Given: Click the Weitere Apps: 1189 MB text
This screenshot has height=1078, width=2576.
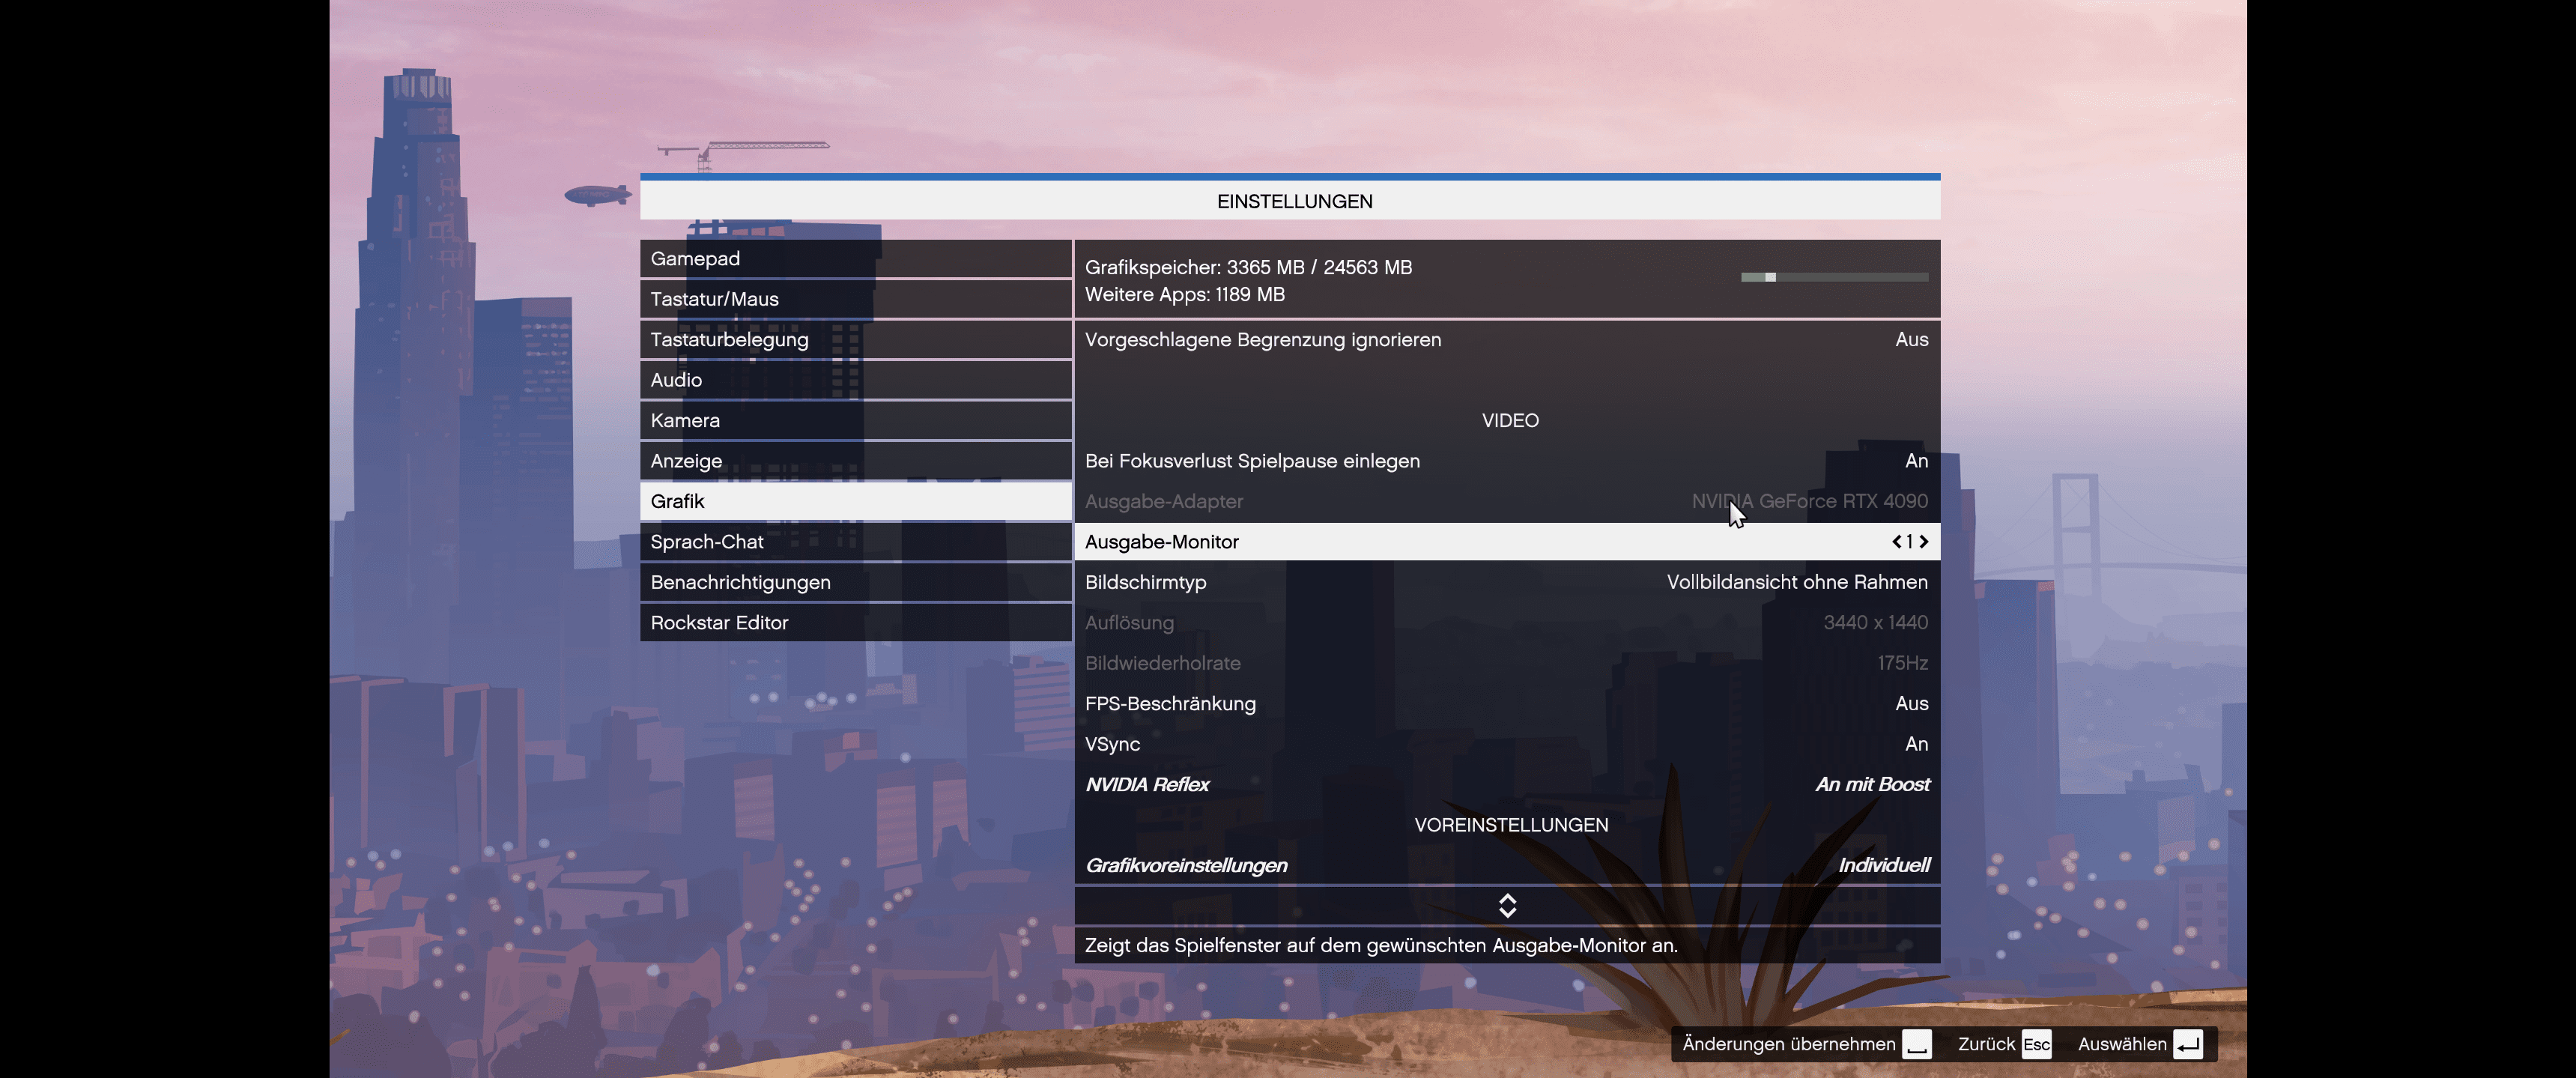Looking at the screenshot, I should click(x=1185, y=295).
